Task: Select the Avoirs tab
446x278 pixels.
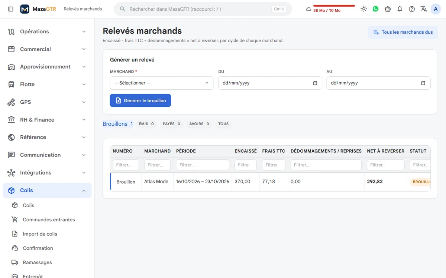Action: pyautogui.click(x=199, y=124)
